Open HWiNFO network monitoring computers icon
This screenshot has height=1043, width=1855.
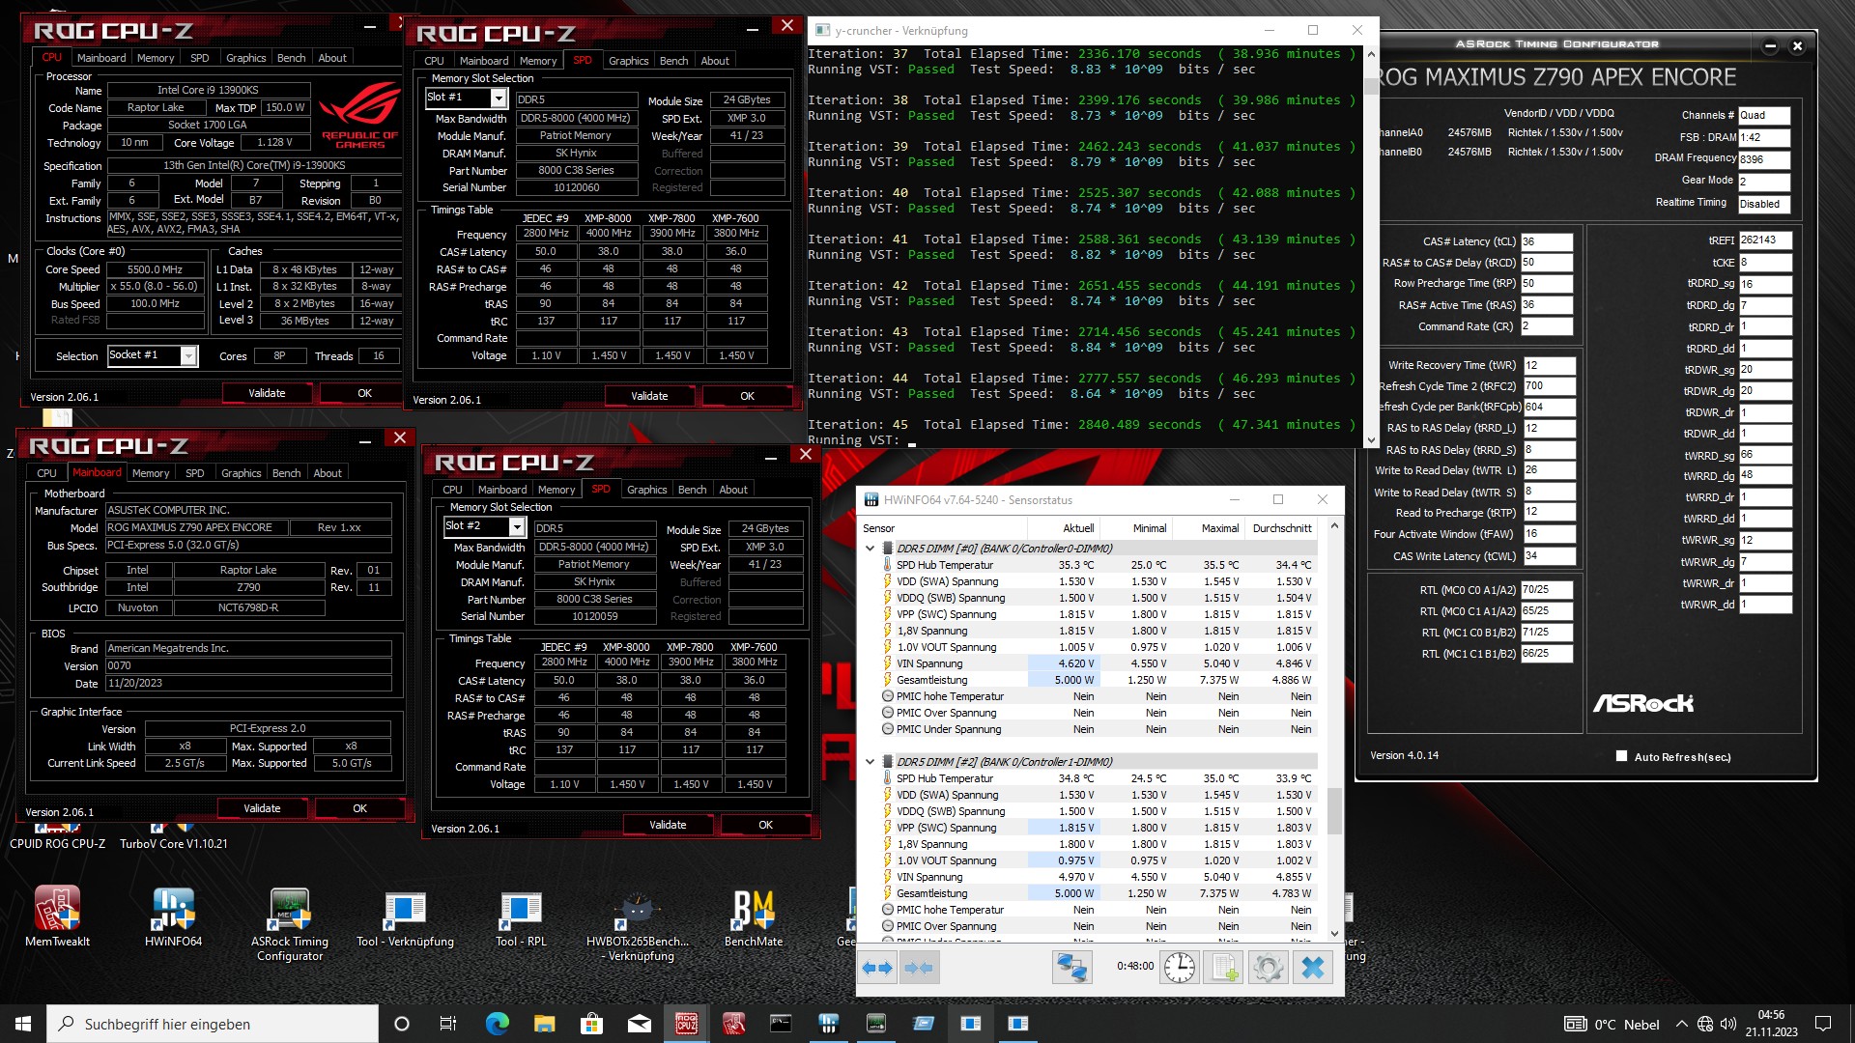(1071, 968)
